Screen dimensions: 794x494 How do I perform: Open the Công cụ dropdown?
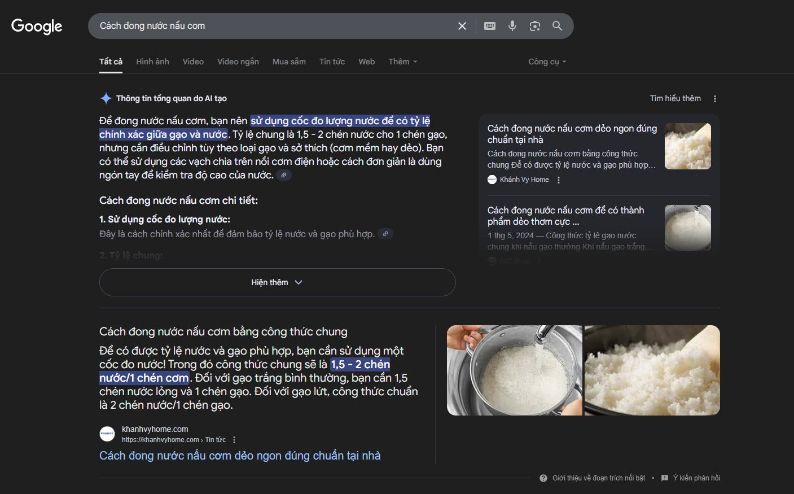click(547, 62)
